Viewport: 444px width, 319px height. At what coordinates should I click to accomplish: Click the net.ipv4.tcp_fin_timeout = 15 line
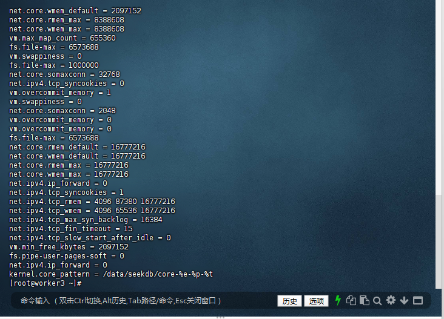point(71,229)
